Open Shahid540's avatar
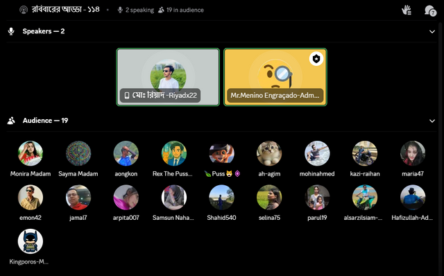The image size is (444, 276). pos(221,198)
